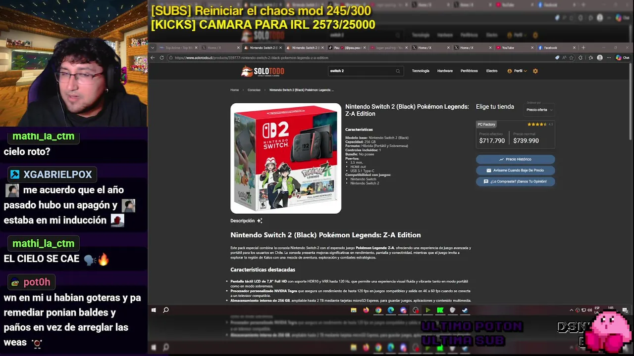Go back with the browser back arrow
The width and height of the screenshot is (634, 356).
click(x=153, y=57)
